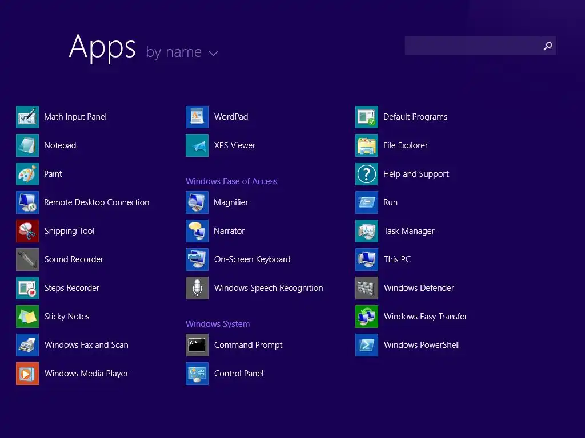Click the 'WordPad' text label
This screenshot has height=438, width=585.
[x=231, y=117]
